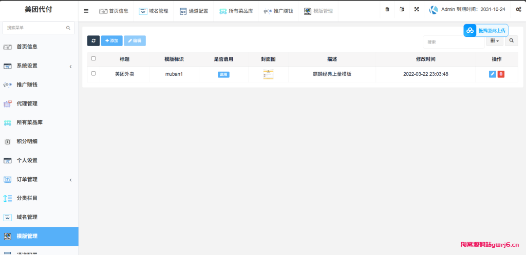Viewport: 526px width, 255px height.
Task: Click the search magnifier button above table
Action: pos(512,41)
